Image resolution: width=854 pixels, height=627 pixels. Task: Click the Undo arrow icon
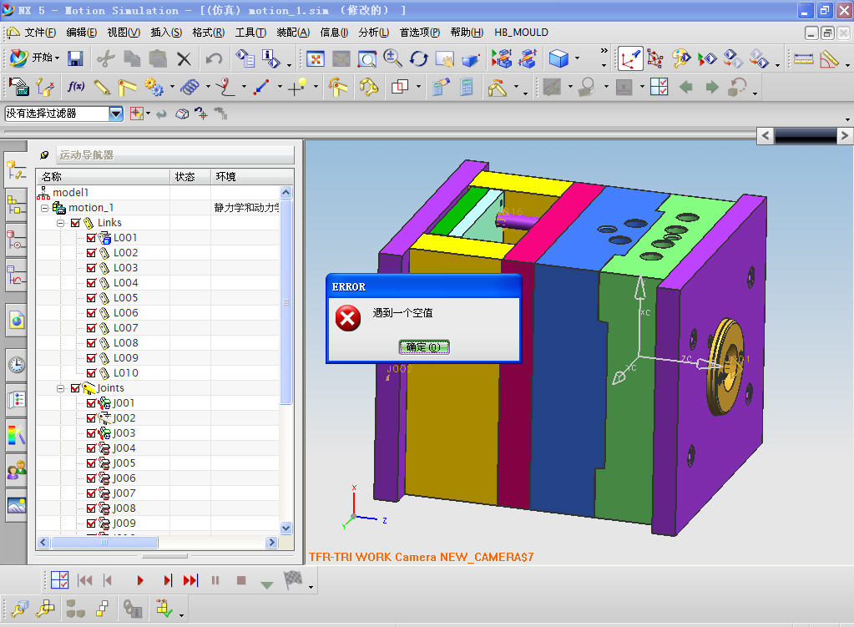coord(214,58)
